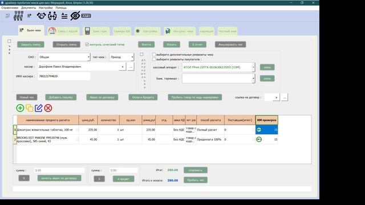
Task: Clear the кассир field with x button
Action: click(123, 67)
